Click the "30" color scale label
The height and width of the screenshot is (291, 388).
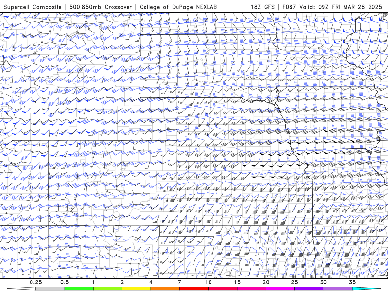click(x=323, y=282)
